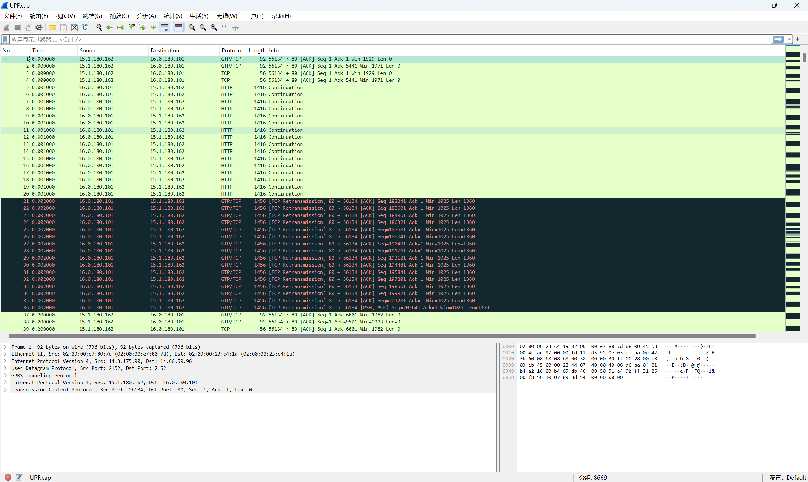Open capture file properties in status bar
808x482 pixels.
(19, 477)
